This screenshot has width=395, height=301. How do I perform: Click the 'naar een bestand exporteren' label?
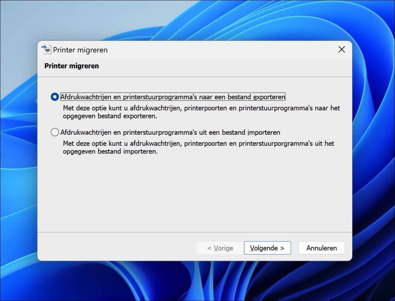[x=173, y=97]
